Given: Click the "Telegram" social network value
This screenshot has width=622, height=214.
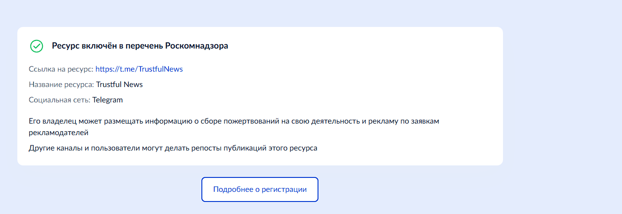Looking at the screenshot, I should click(107, 100).
